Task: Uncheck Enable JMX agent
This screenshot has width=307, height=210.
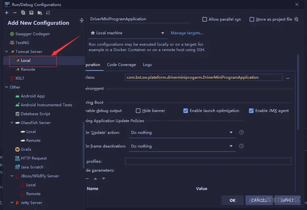Action: [x=251, y=111]
